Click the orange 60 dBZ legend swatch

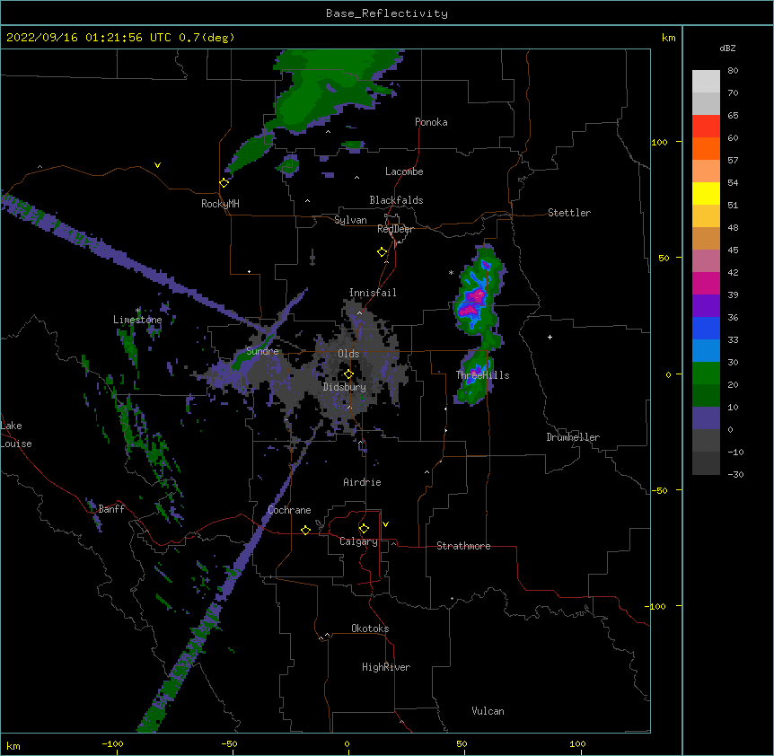click(x=706, y=148)
